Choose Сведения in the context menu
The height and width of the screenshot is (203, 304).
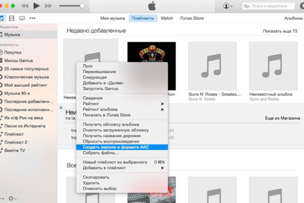click(122, 98)
